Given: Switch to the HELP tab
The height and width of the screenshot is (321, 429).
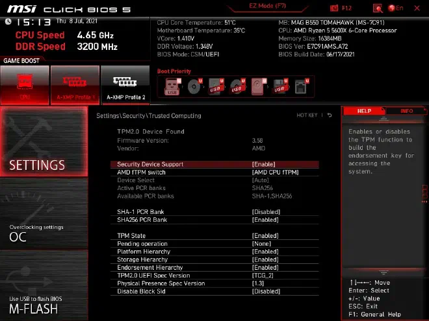Looking at the screenshot, I should click(364, 111).
